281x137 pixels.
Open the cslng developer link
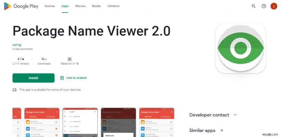pyautogui.click(x=17, y=45)
